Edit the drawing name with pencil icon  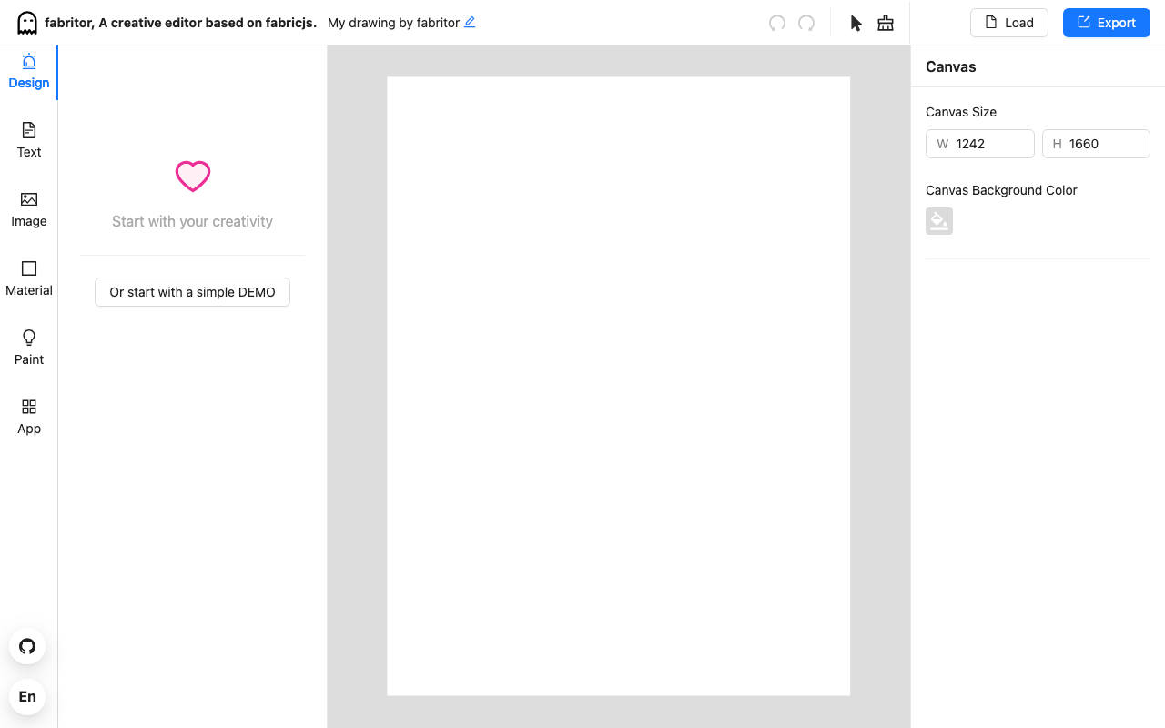click(470, 22)
